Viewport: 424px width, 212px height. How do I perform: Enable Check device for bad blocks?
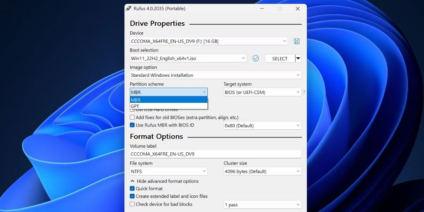132,204
